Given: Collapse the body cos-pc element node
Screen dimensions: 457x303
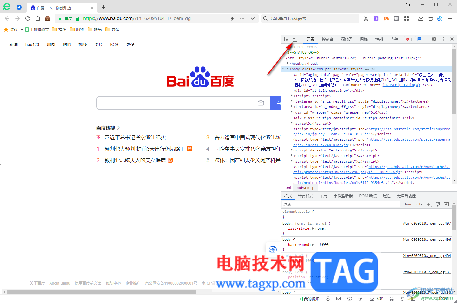Looking at the screenshot, I should [288, 69].
